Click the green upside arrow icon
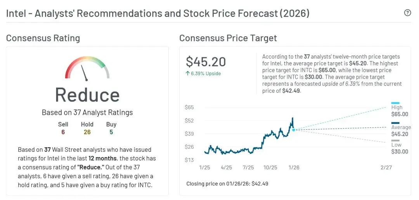The image size is (419, 200). pos(188,73)
